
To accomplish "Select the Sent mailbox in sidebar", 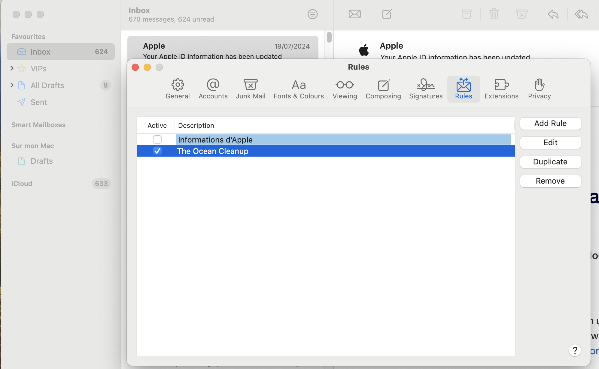I will pyautogui.click(x=39, y=102).
